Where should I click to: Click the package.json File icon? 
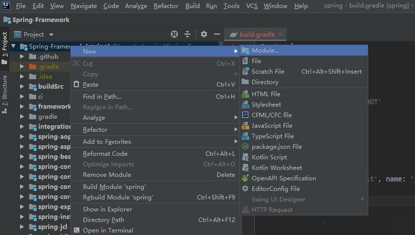point(245,146)
